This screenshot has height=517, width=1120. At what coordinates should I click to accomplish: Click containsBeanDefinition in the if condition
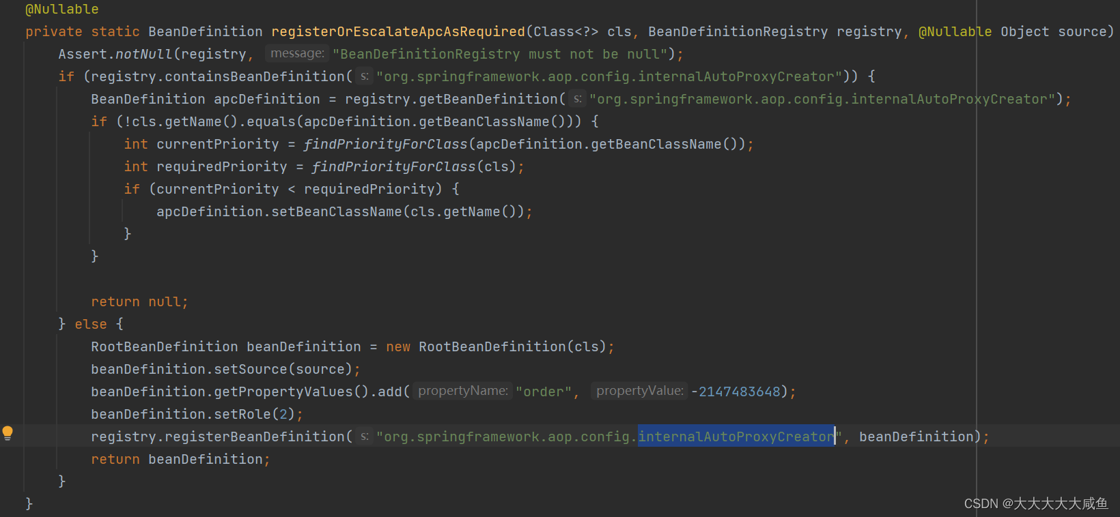pos(255,77)
